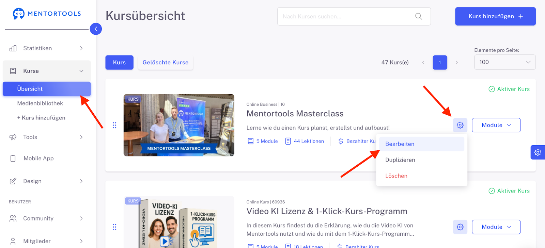The width and height of the screenshot is (545, 248).
Task: Click the Online Business | 10 category label
Action: click(x=266, y=104)
